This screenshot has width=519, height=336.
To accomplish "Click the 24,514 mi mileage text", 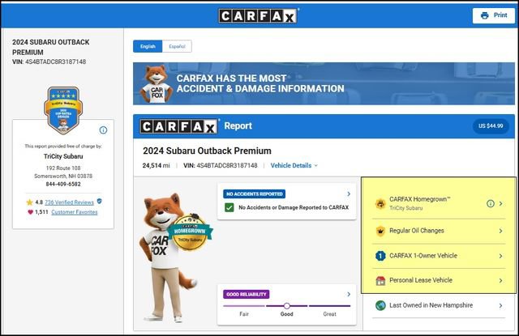I will [x=156, y=165].
